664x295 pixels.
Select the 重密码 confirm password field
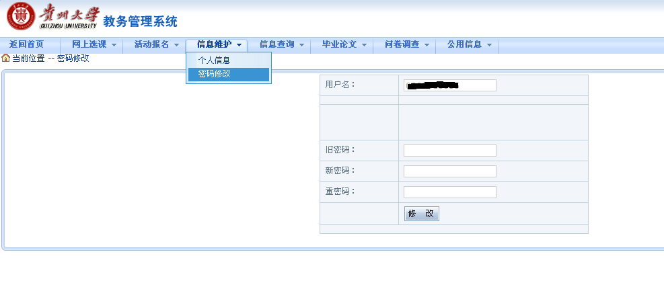pos(449,192)
